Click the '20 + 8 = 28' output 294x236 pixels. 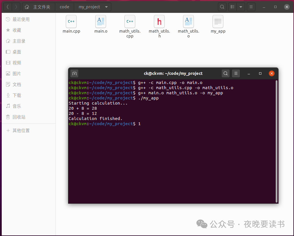[83, 109]
